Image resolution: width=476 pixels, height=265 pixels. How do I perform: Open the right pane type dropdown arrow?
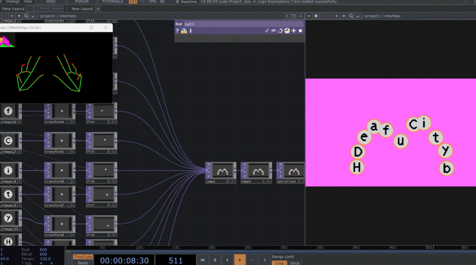[309, 16]
